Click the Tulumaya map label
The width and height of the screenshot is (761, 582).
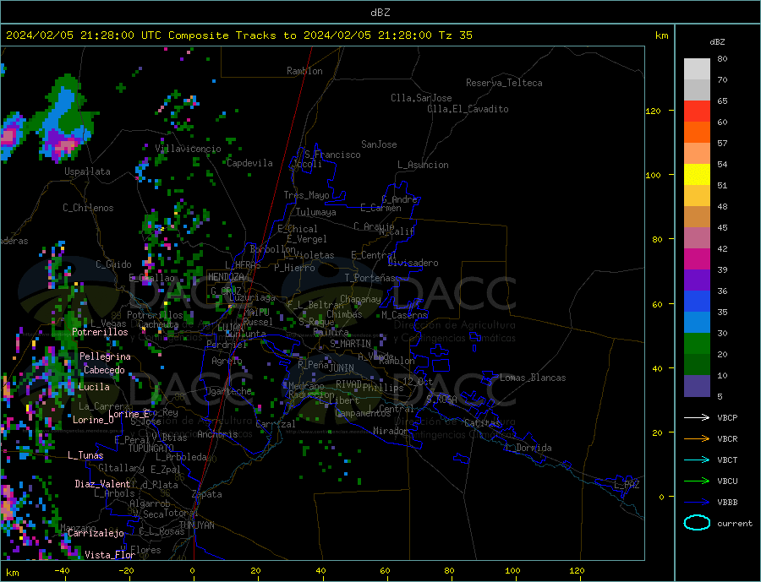(x=315, y=212)
